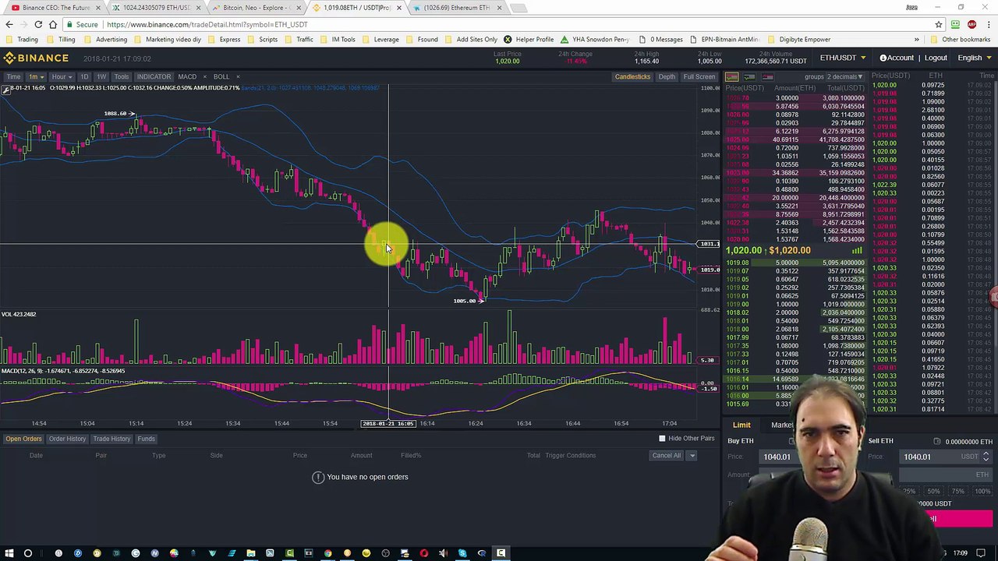Screen dimensions: 998x561
Task: Click the browser address bar
Action: [x=499, y=24]
